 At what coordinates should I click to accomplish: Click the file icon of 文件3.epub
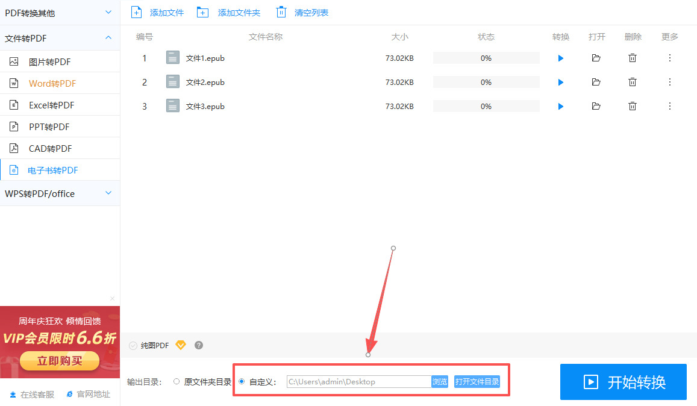172,106
